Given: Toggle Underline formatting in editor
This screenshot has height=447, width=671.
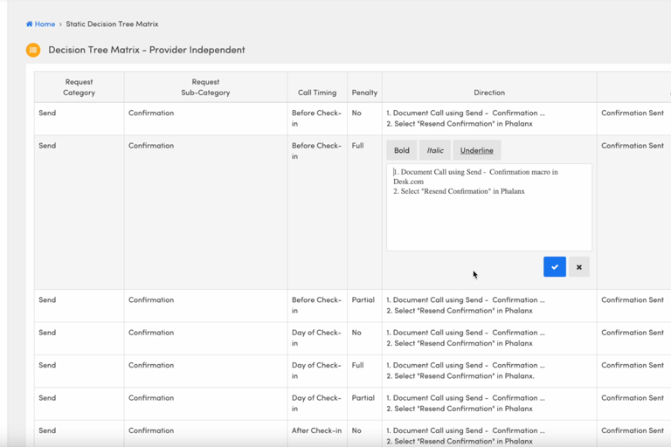Looking at the screenshot, I should click(476, 150).
